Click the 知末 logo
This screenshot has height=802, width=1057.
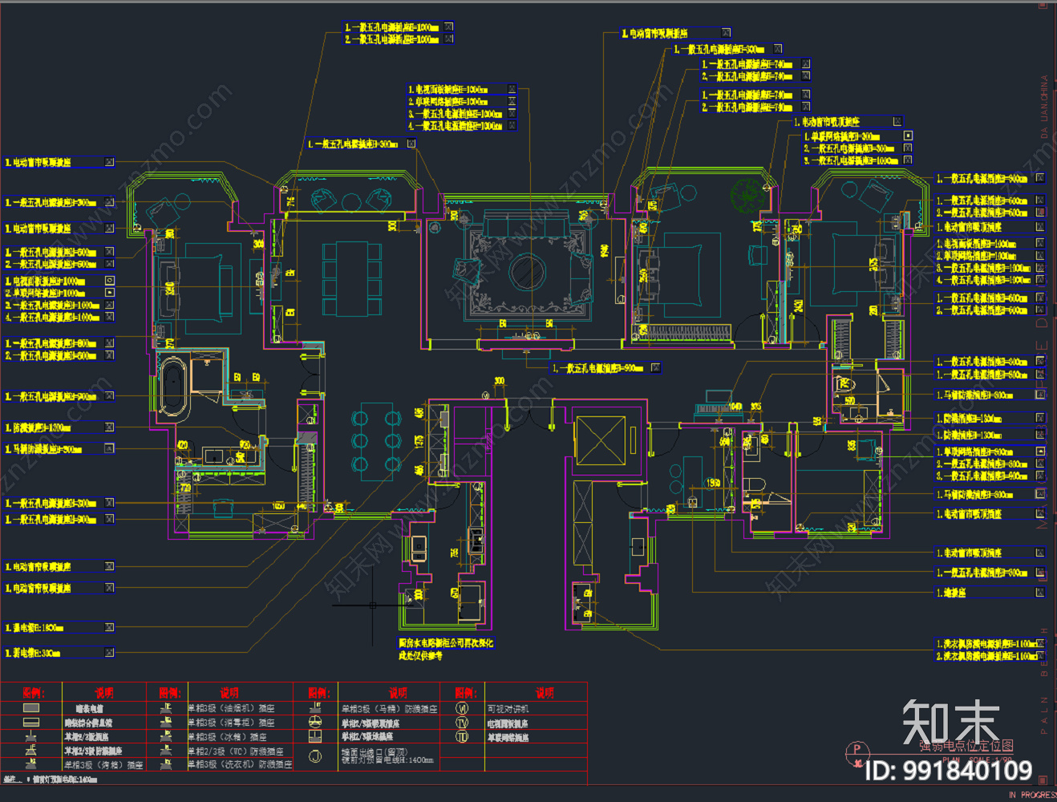[951, 721]
